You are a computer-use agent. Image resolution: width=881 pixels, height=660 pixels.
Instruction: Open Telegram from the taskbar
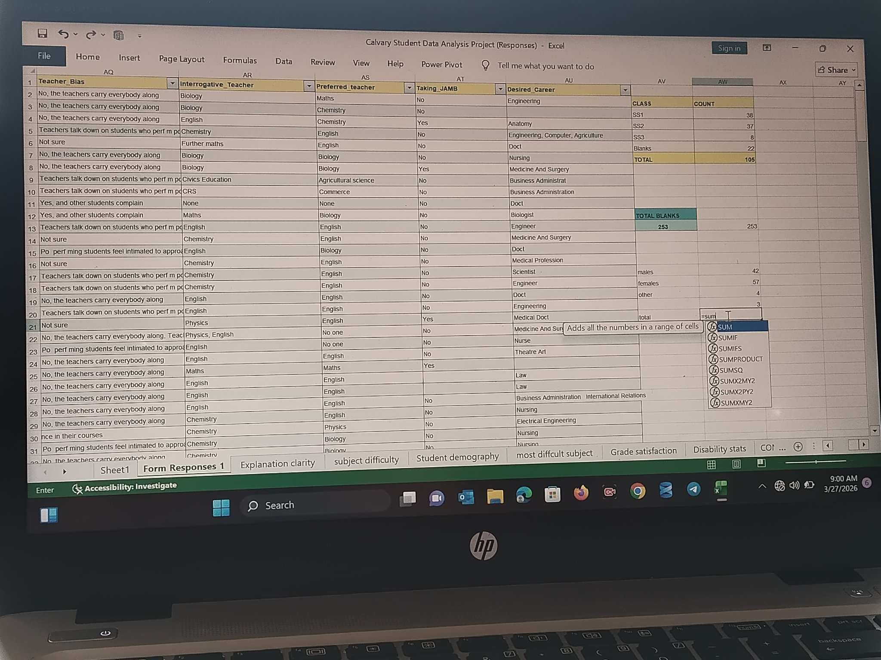pyautogui.click(x=693, y=489)
